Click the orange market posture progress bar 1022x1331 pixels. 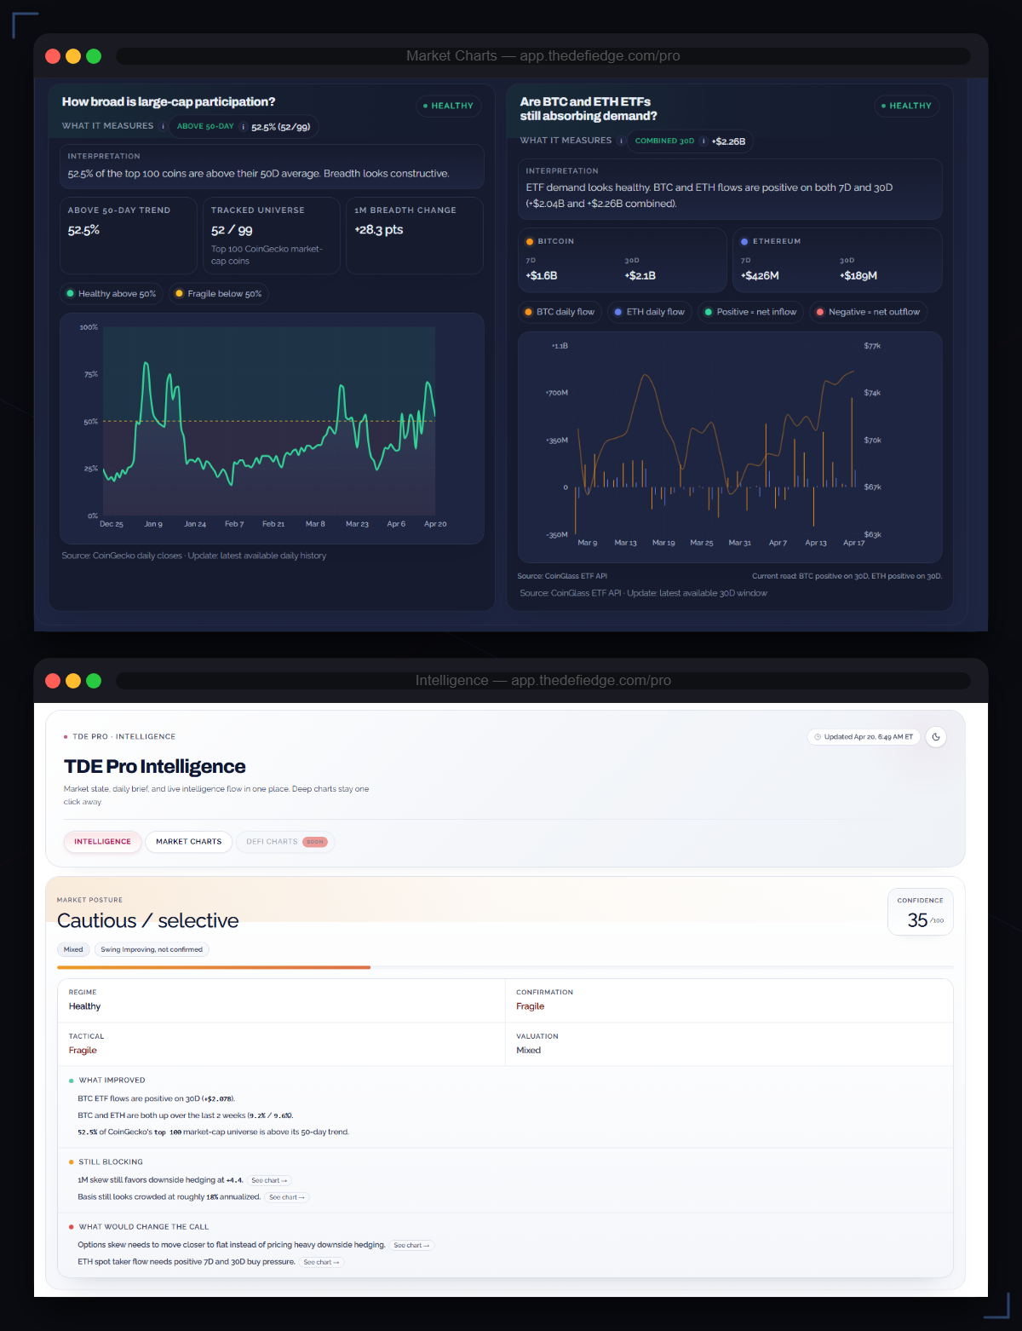pos(213,967)
